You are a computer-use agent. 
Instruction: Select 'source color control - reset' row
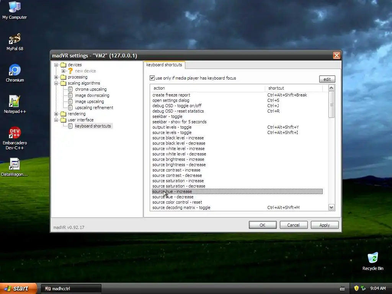click(x=237, y=202)
